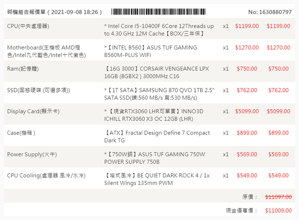This screenshot has width=299, height=220.
Task: Open the BE QUIET DARK ROCK 4 entry
Action: (x=157, y=179)
